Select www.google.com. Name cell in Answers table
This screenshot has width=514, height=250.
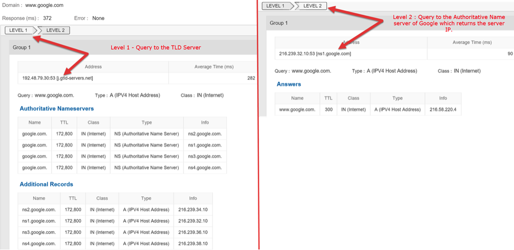(x=297, y=109)
